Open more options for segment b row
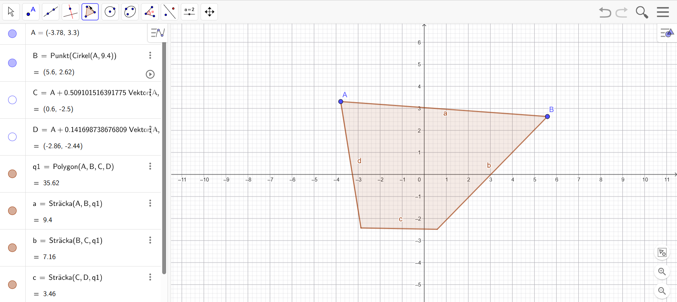 coord(150,240)
